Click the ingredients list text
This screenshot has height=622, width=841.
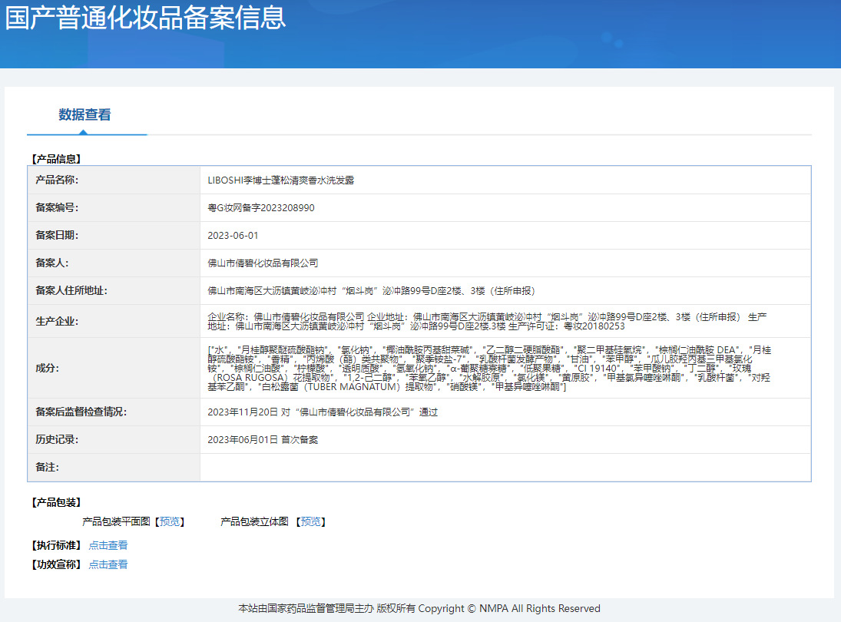(x=489, y=369)
